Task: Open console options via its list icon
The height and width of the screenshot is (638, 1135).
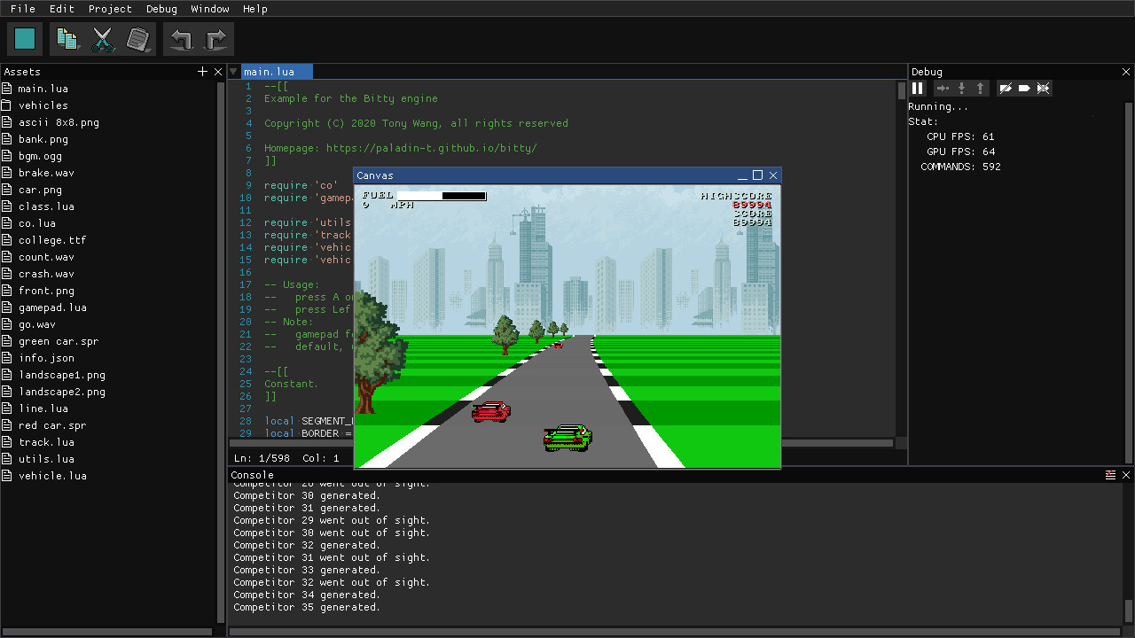Action: 1110,474
